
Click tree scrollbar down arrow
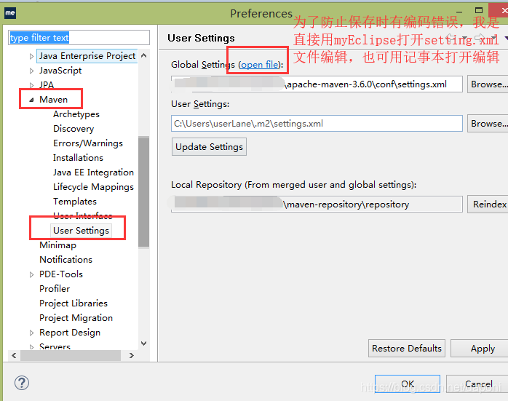coord(144,343)
